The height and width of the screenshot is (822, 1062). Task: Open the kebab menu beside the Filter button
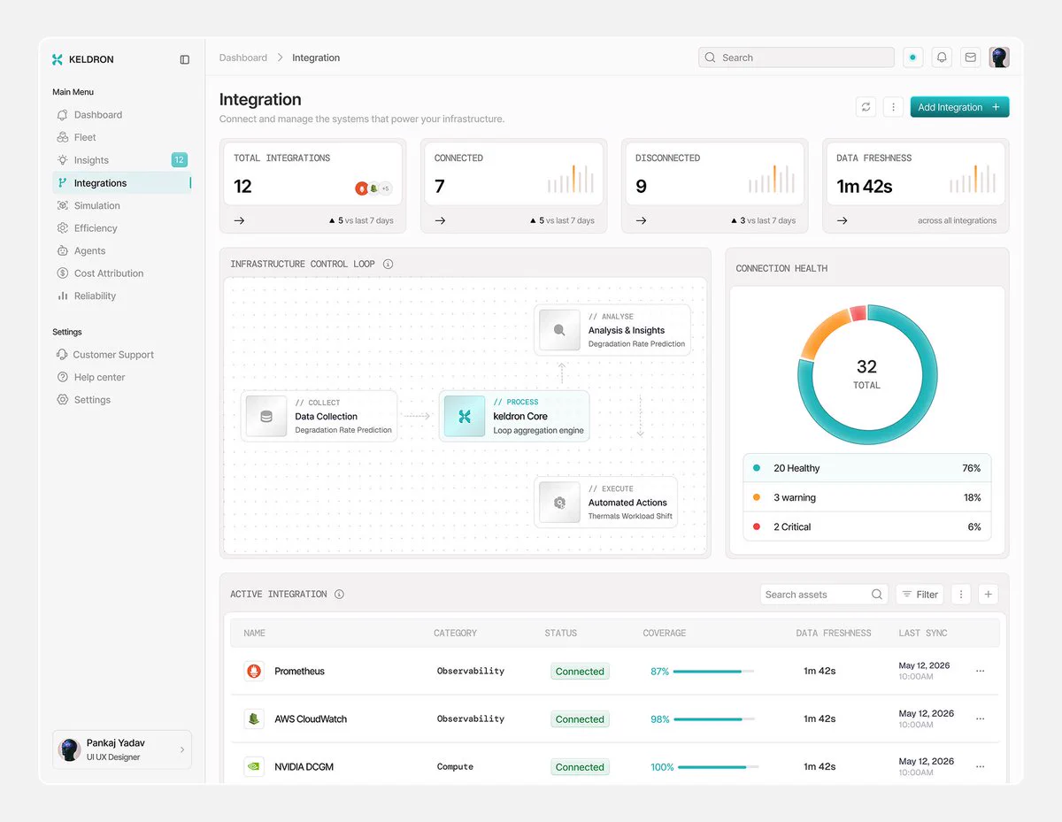point(961,595)
